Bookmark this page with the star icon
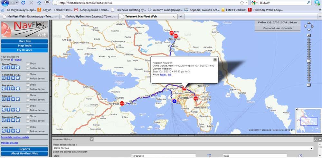Image resolution: width=322 pixels, height=158 pixels. pyautogui.click(x=242, y=3)
